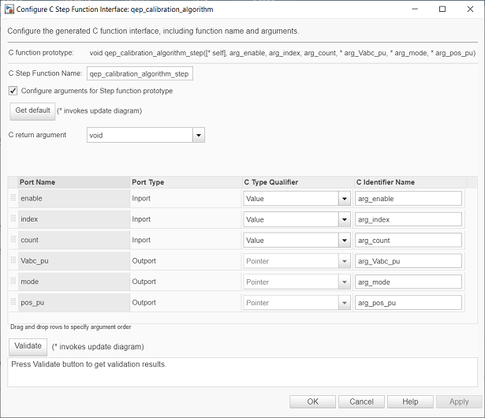Expand C Type Qualifier dropdown for enable
The width and height of the screenshot is (485, 418).
345,199
